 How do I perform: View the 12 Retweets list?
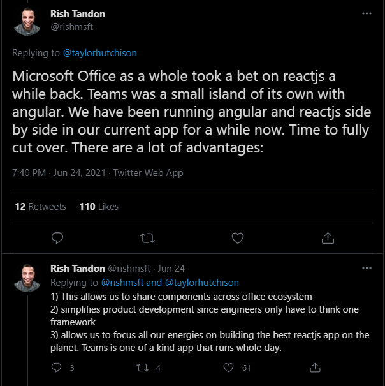click(x=40, y=207)
